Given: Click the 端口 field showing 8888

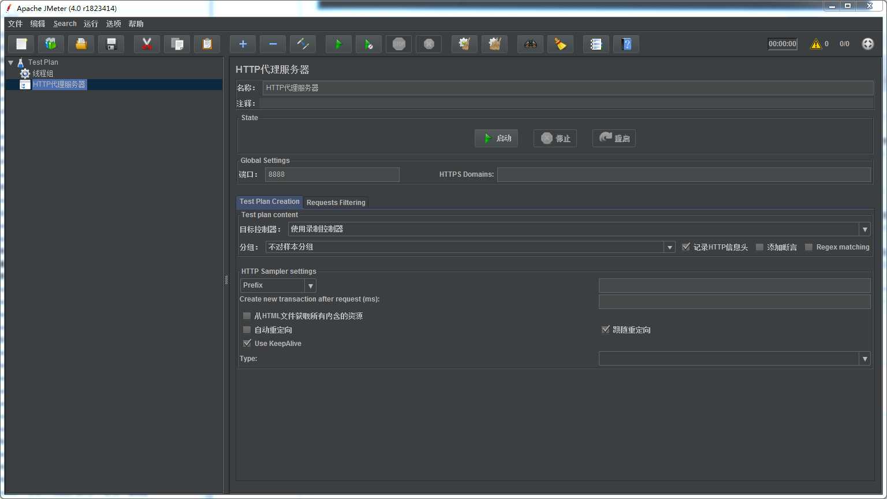Looking at the screenshot, I should pos(332,174).
